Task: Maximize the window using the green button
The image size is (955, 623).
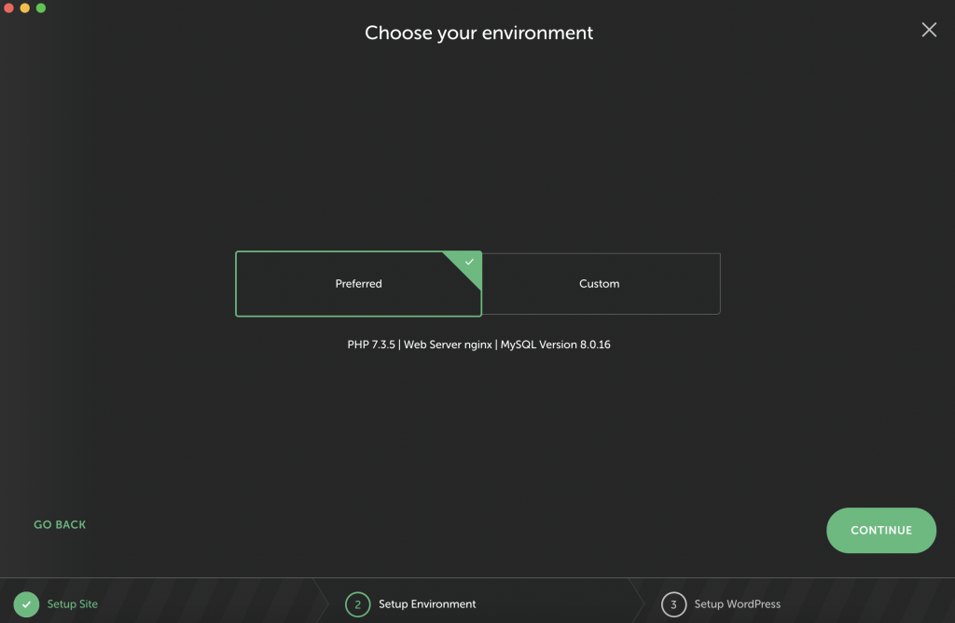Action: pos(41,8)
